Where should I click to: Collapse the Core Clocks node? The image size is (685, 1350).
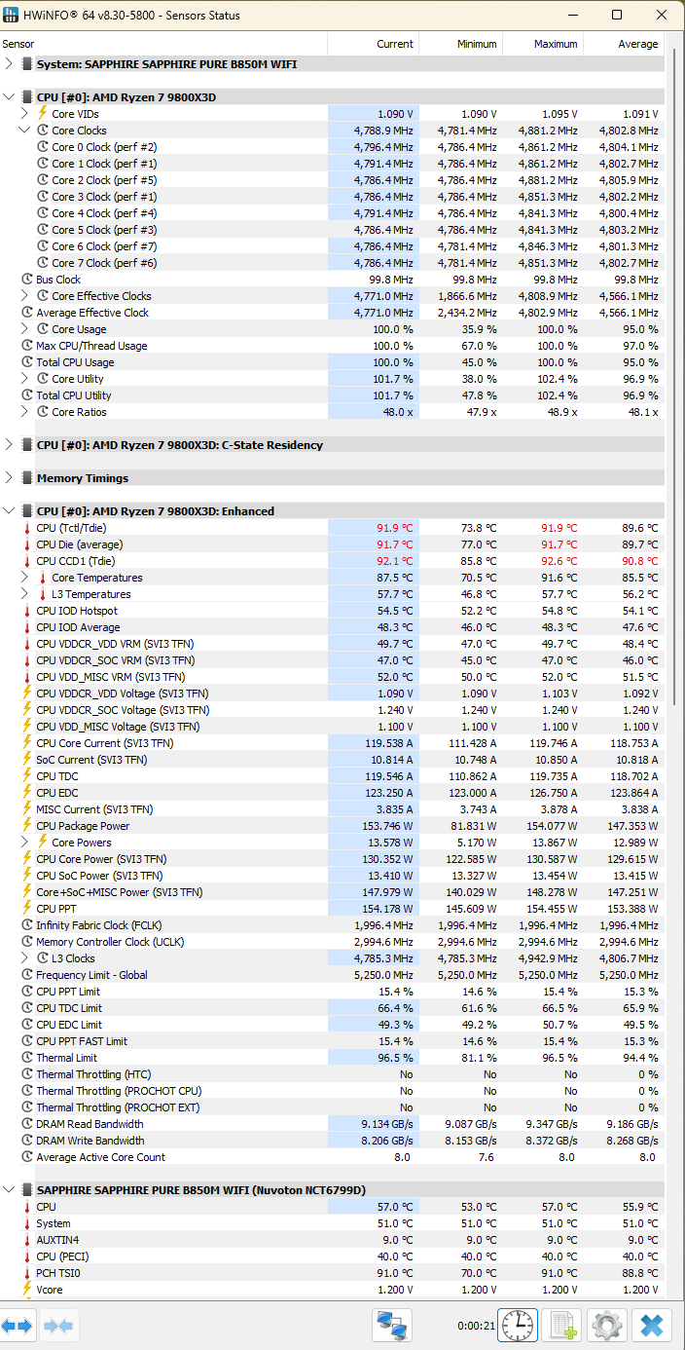25,131
